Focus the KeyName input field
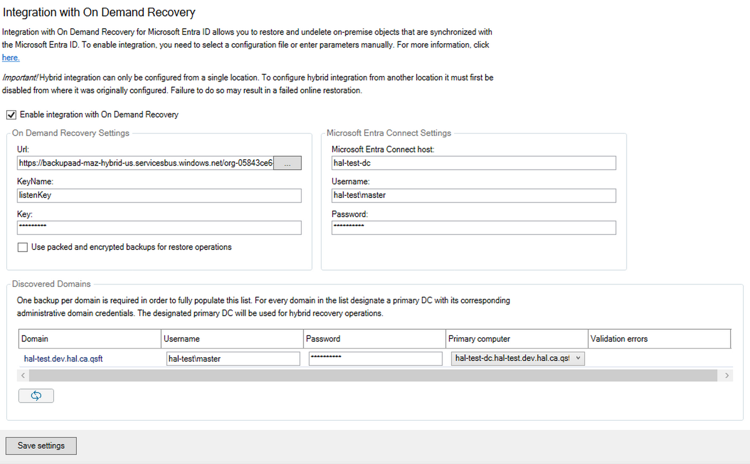 [x=159, y=195]
